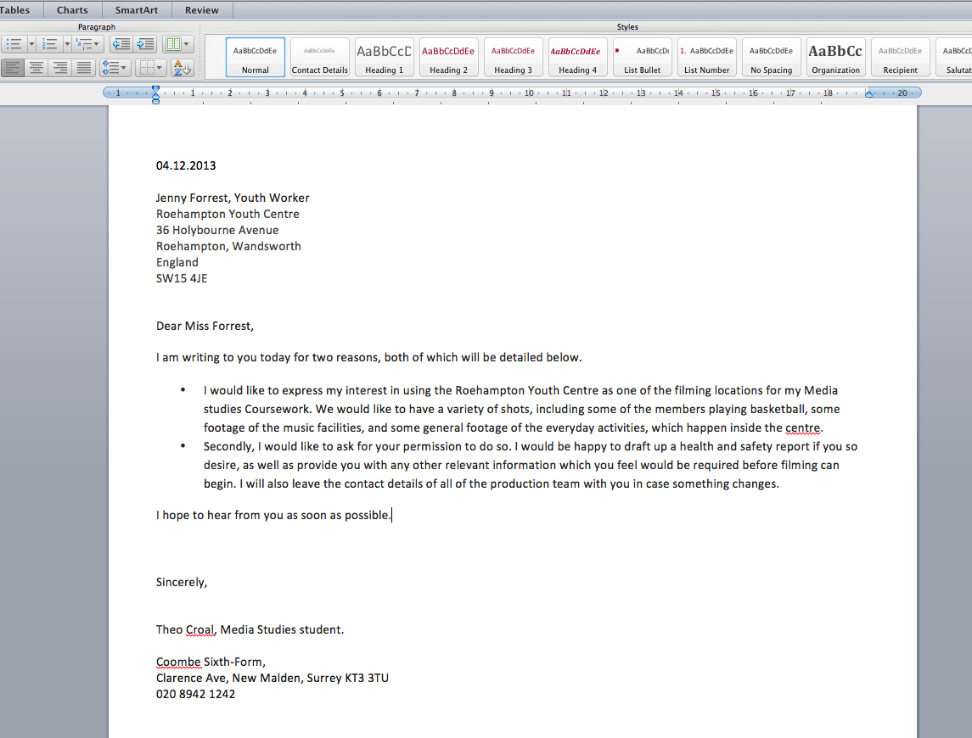The image size is (972, 738).
Task: Apply List Bullet style
Action: [x=643, y=57]
